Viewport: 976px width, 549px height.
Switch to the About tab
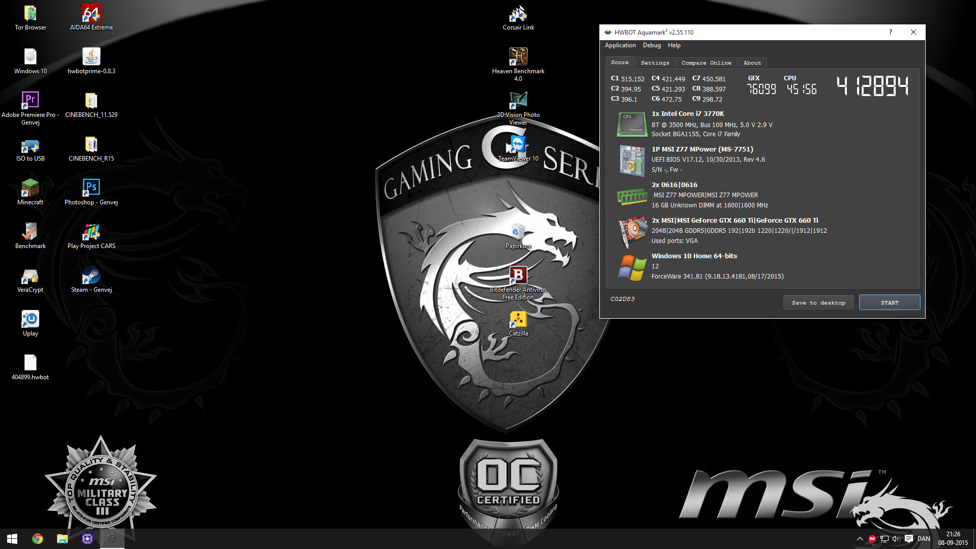pyautogui.click(x=752, y=63)
